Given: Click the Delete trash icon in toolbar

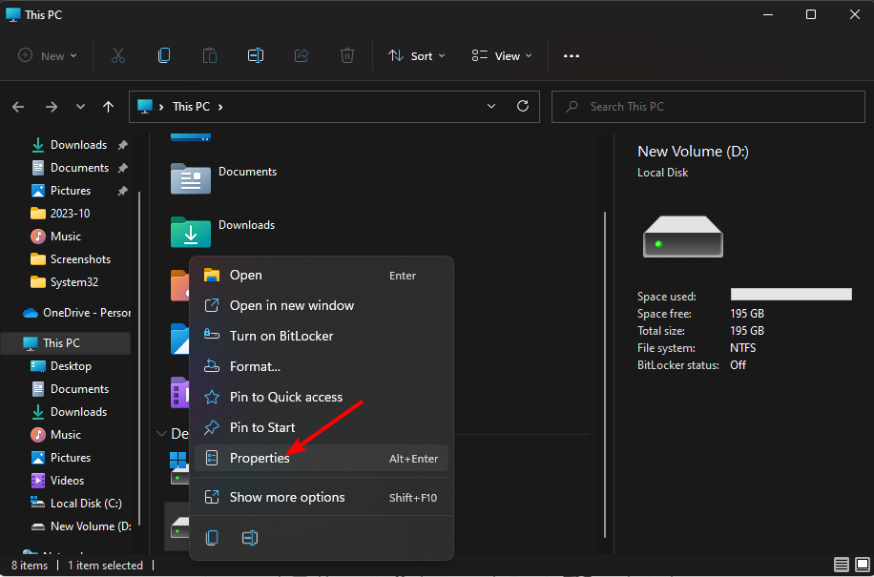Looking at the screenshot, I should (348, 56).
